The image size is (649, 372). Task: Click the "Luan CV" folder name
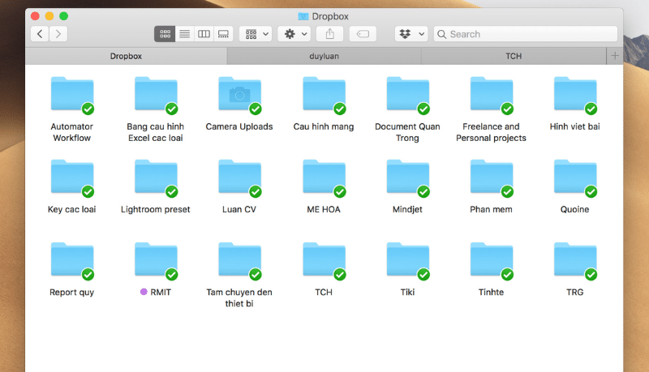(239, 210)
